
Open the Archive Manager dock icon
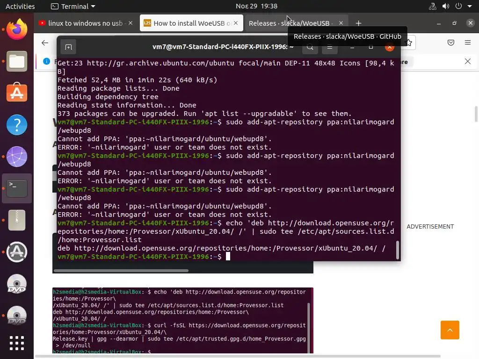tap(17, 220)
